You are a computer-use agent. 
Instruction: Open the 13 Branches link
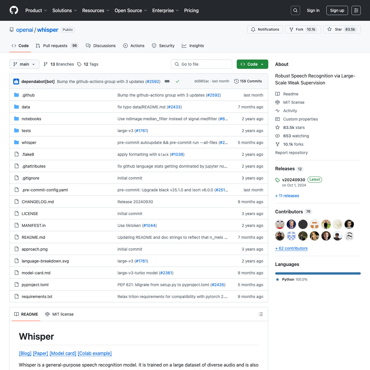pyautogui.click(x=59, y=64)
